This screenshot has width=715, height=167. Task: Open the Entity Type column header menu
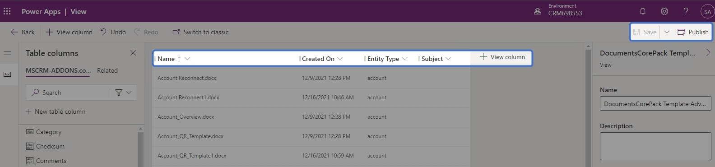(404, 59)
